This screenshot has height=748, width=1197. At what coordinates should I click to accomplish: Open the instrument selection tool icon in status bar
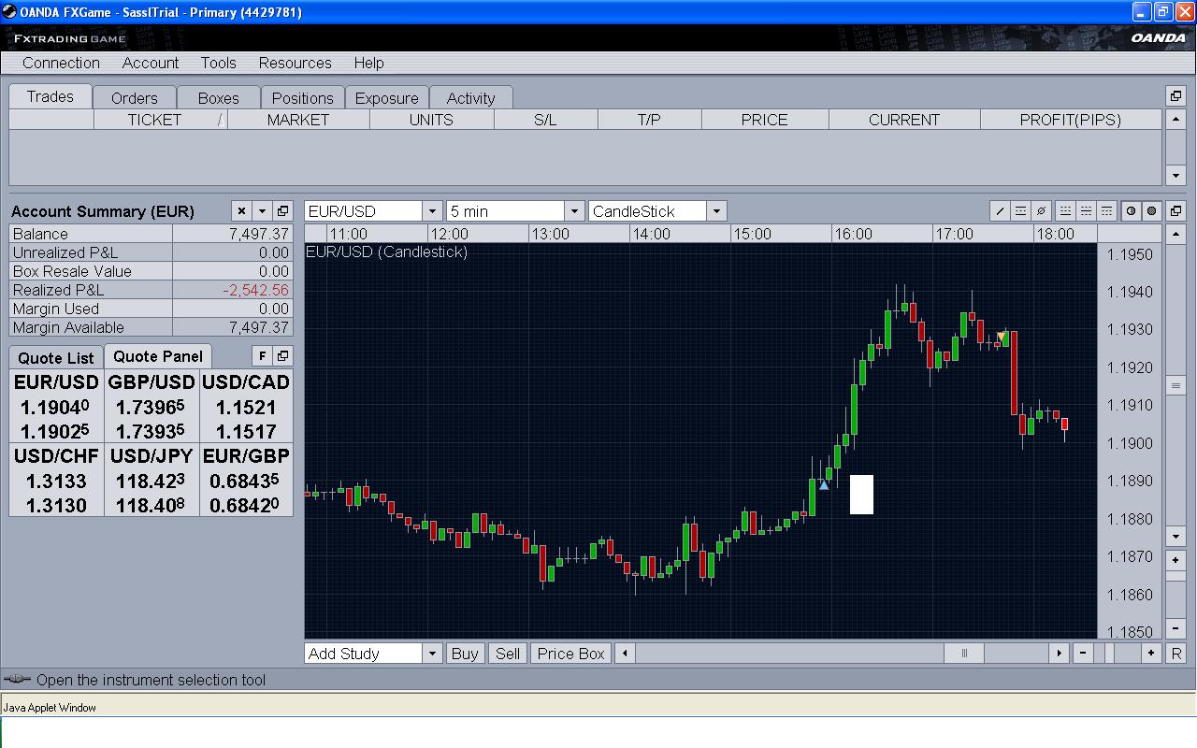point(17,680)
